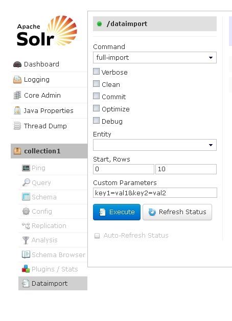Click the Ping monitor icon
232x321 pixels.
tap(26, 168)
